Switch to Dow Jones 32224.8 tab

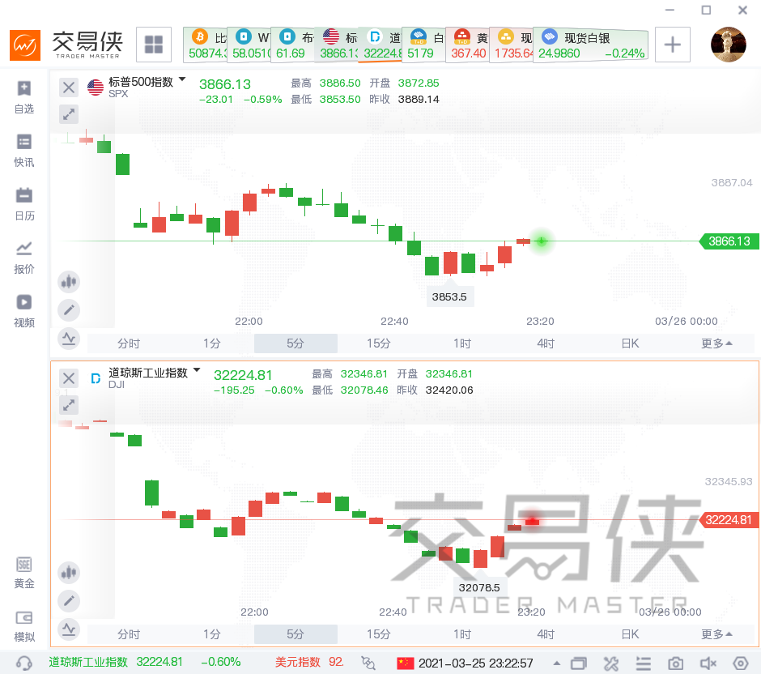tap(381, 45)
